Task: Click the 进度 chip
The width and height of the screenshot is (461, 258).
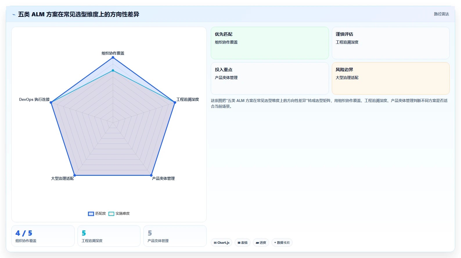Action: (261, 243)
